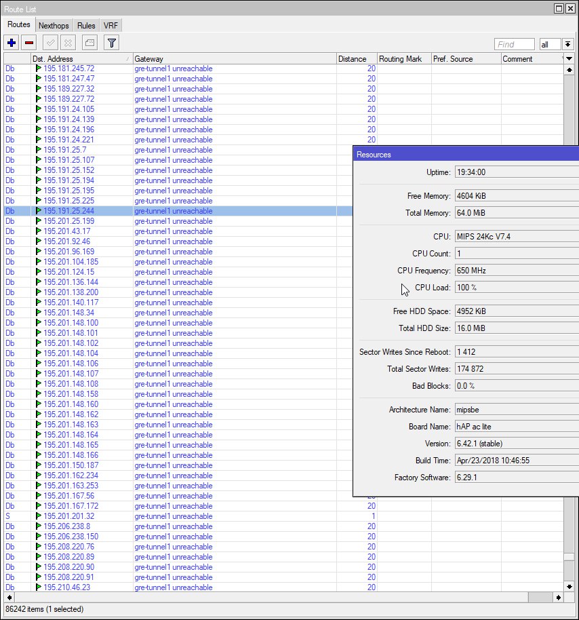Enable the route using the checkmark icon
The image size is (579, 620).
tap(51, 43)
